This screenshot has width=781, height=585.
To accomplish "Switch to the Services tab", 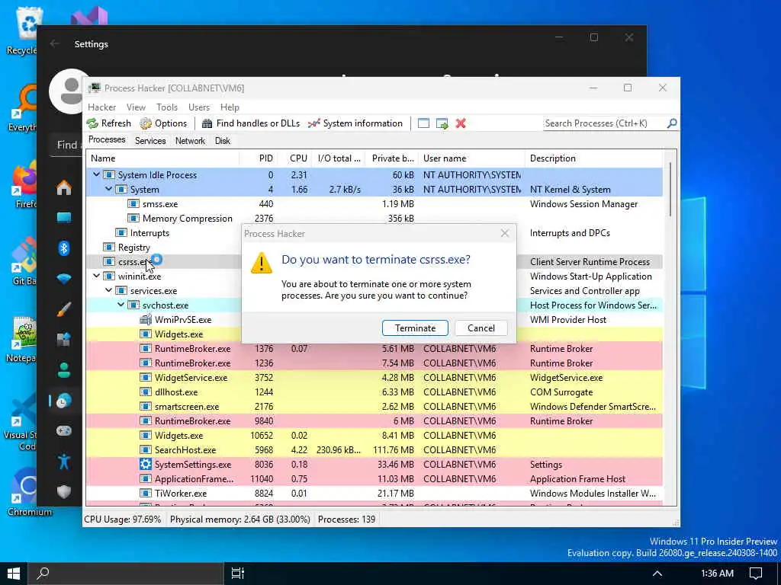I will (x=150, y=141).
